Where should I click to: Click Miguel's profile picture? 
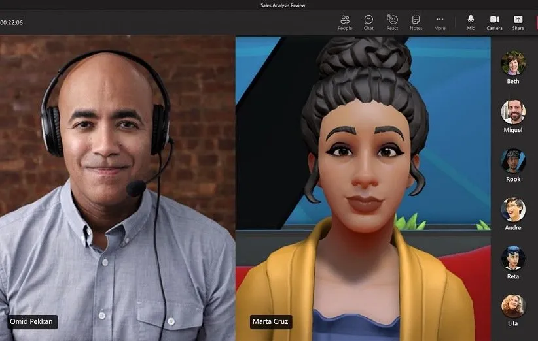pos(513,112)
